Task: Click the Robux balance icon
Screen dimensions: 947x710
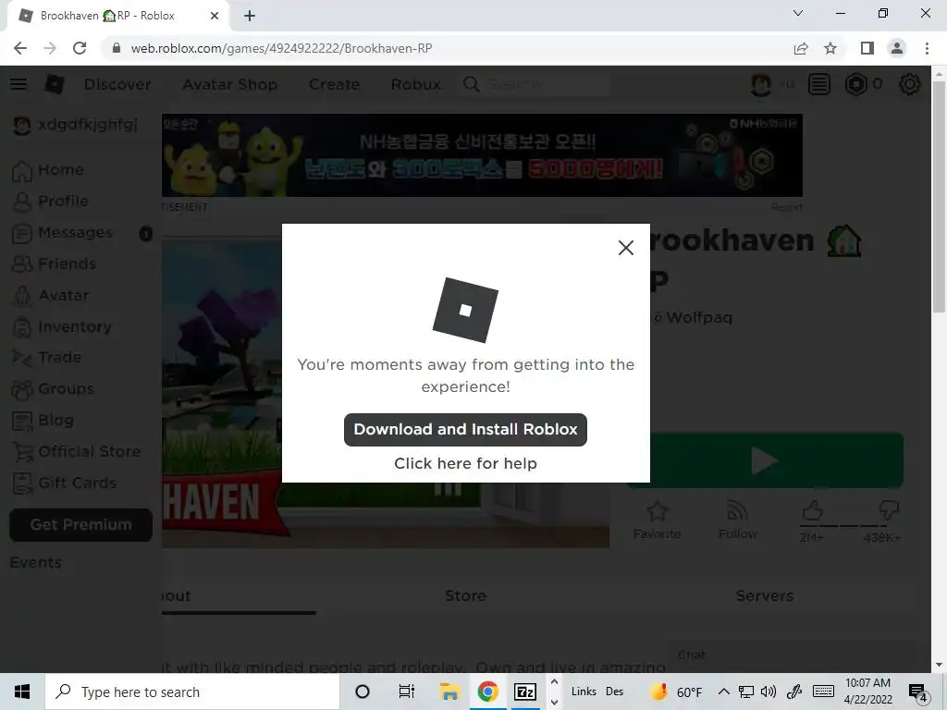Action: coord(855,84)
